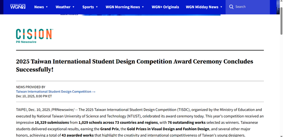Click the arrow after the competition source link
283x137 pixels.
[x=94, y=92]
